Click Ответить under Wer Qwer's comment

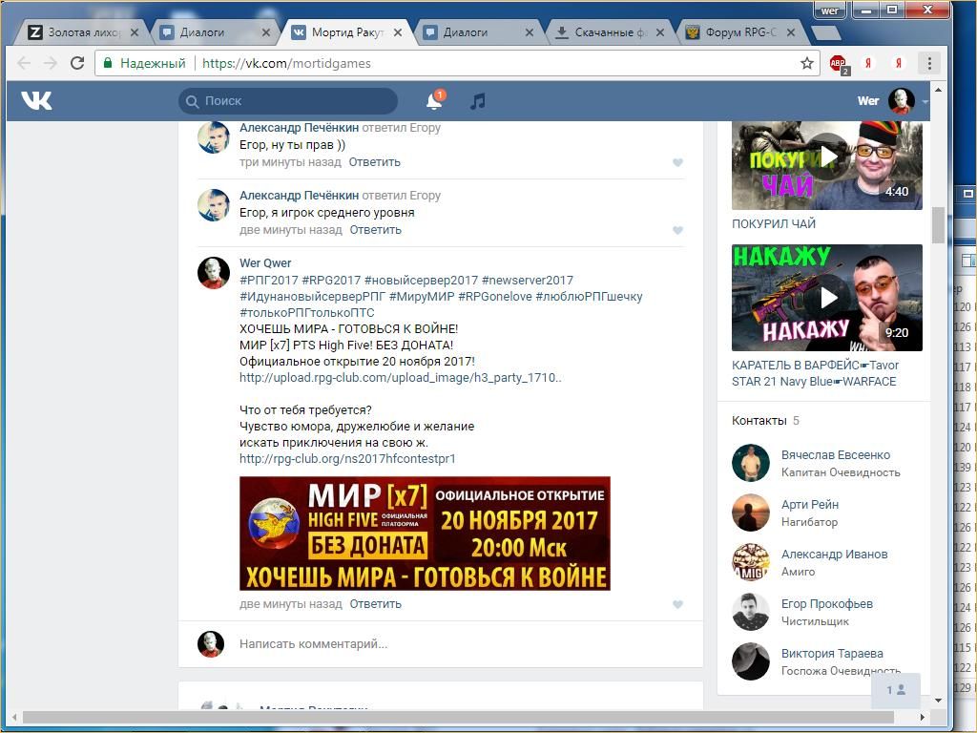pos(375,604)
